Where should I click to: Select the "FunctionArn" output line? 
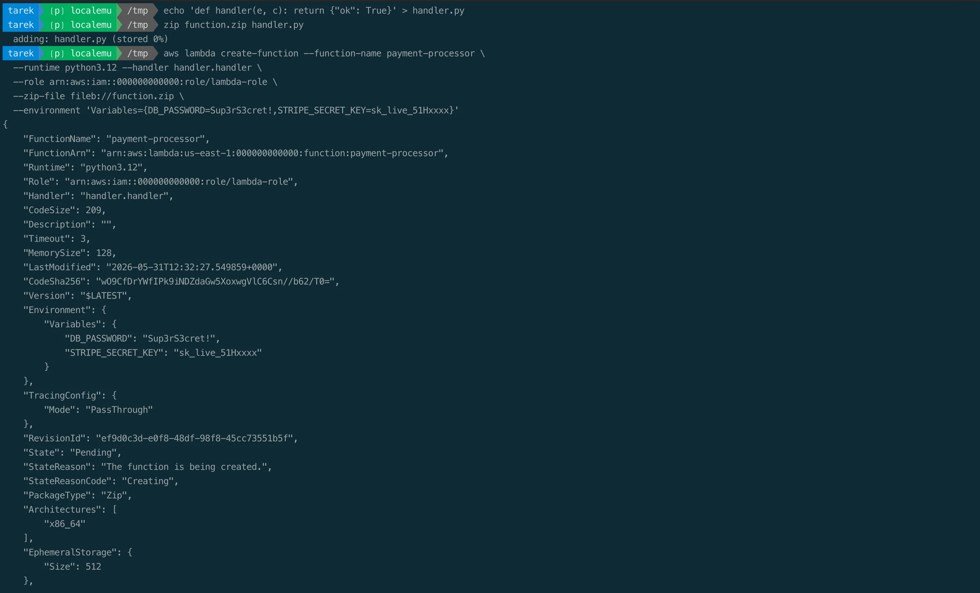[235, 153]
